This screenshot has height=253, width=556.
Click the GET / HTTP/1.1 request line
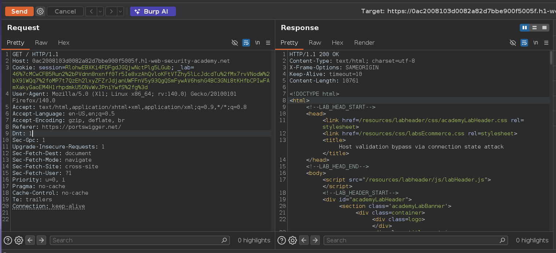tap(36, 54)
